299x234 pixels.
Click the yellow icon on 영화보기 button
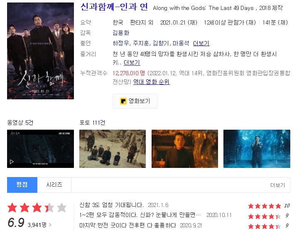[x=123, y=101]
